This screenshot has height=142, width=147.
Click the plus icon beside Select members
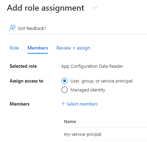pyautogui.click(x=63, y=103)
